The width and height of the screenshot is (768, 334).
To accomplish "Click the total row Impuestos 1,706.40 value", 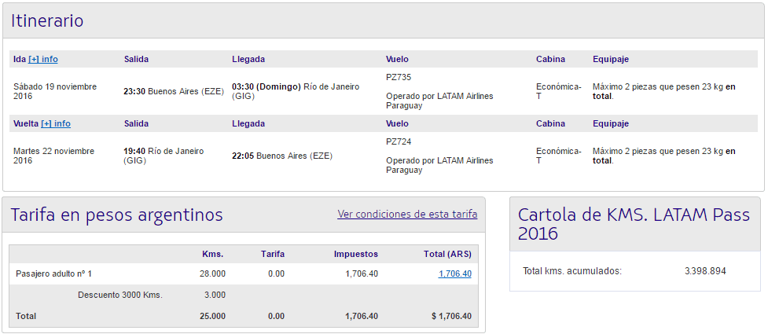I will coord(362,317).
